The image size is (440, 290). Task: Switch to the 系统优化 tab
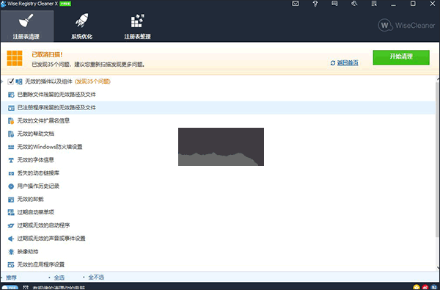(x=81, y=26)
